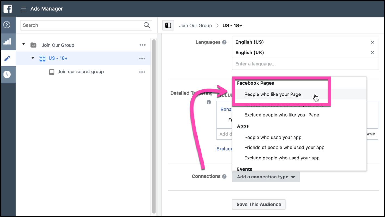
Task: Collapse the US - 18+ ad set tree
Action: click(33, 58)
